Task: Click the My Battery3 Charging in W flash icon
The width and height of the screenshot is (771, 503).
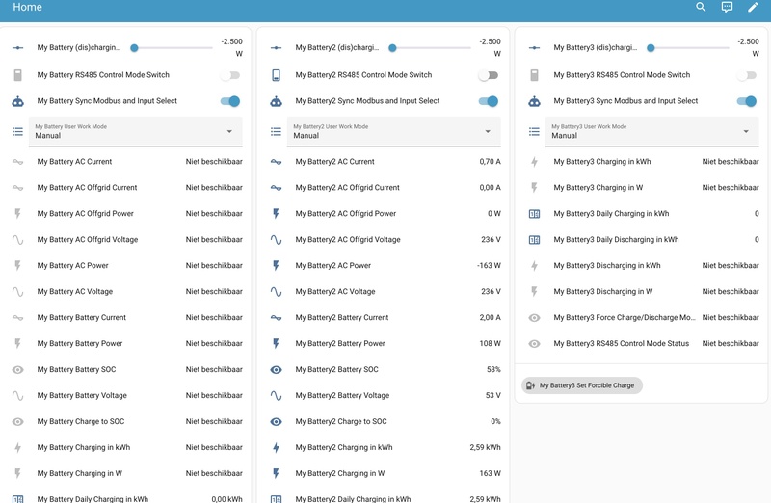Action: tap(534, 187)
